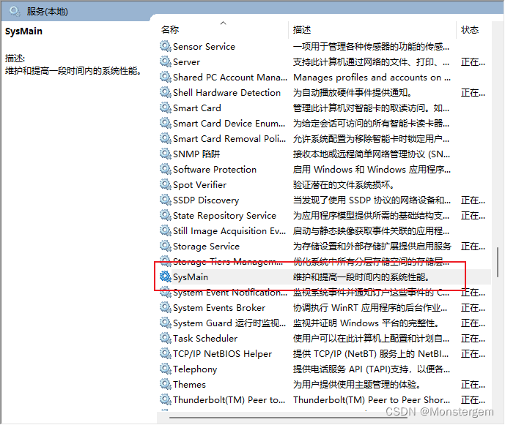Click the Storage Service gear icon
Image resolution: width=505 pixels, height=425 pixels.
click(x=165, y=246)
